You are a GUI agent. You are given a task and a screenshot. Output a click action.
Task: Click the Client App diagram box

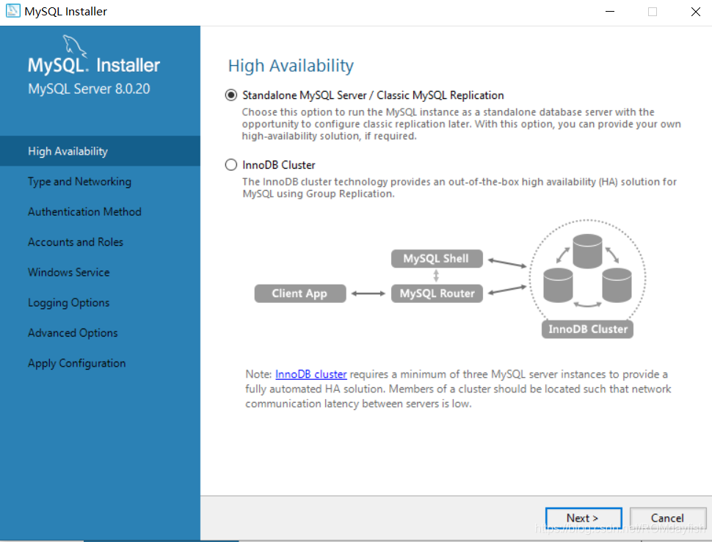click(x=300, y=293)
